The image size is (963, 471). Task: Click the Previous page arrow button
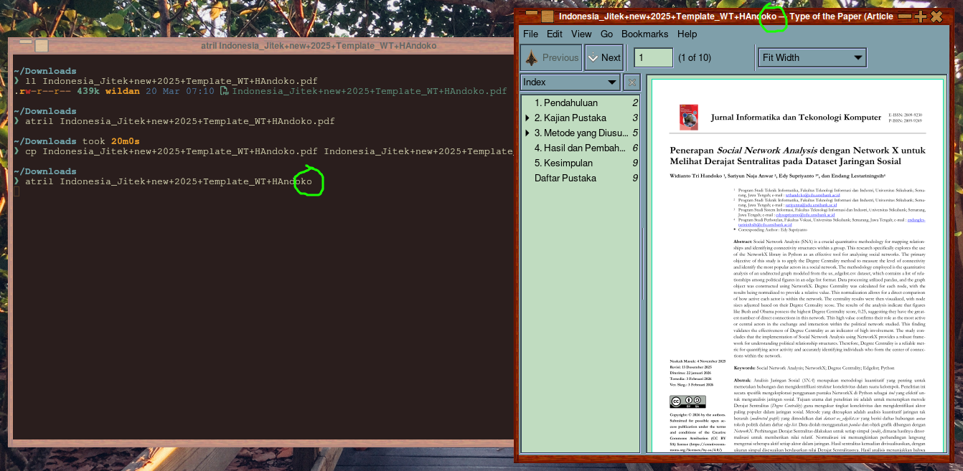click(551, 57)
